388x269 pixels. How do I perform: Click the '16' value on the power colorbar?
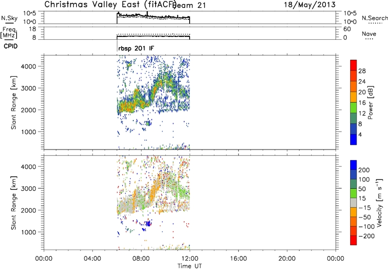pyautogui.click(x=362, y=103)
